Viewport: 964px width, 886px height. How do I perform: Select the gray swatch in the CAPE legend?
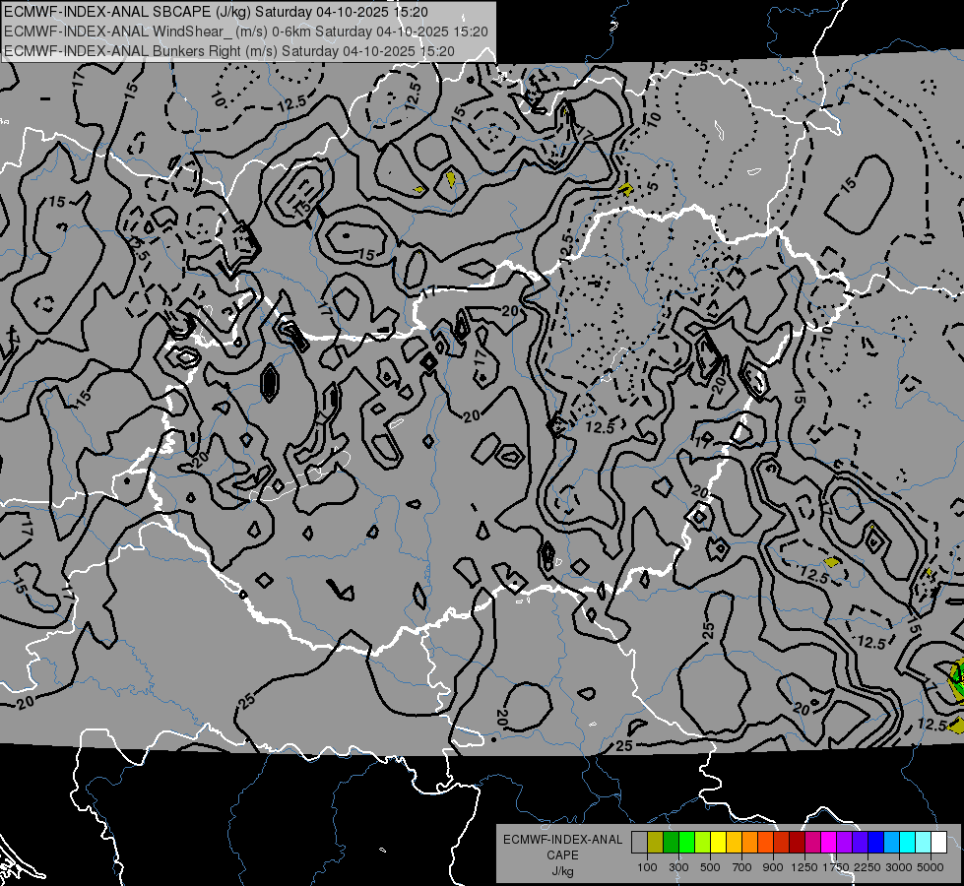tap(639, 843)
